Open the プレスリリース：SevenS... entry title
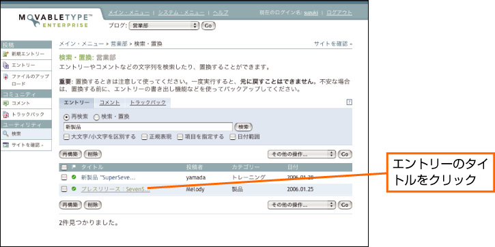 click(x=115, y=189)
